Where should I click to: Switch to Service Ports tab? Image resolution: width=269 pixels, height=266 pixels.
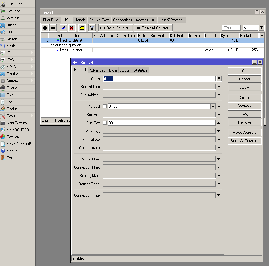tap(99, 20)
